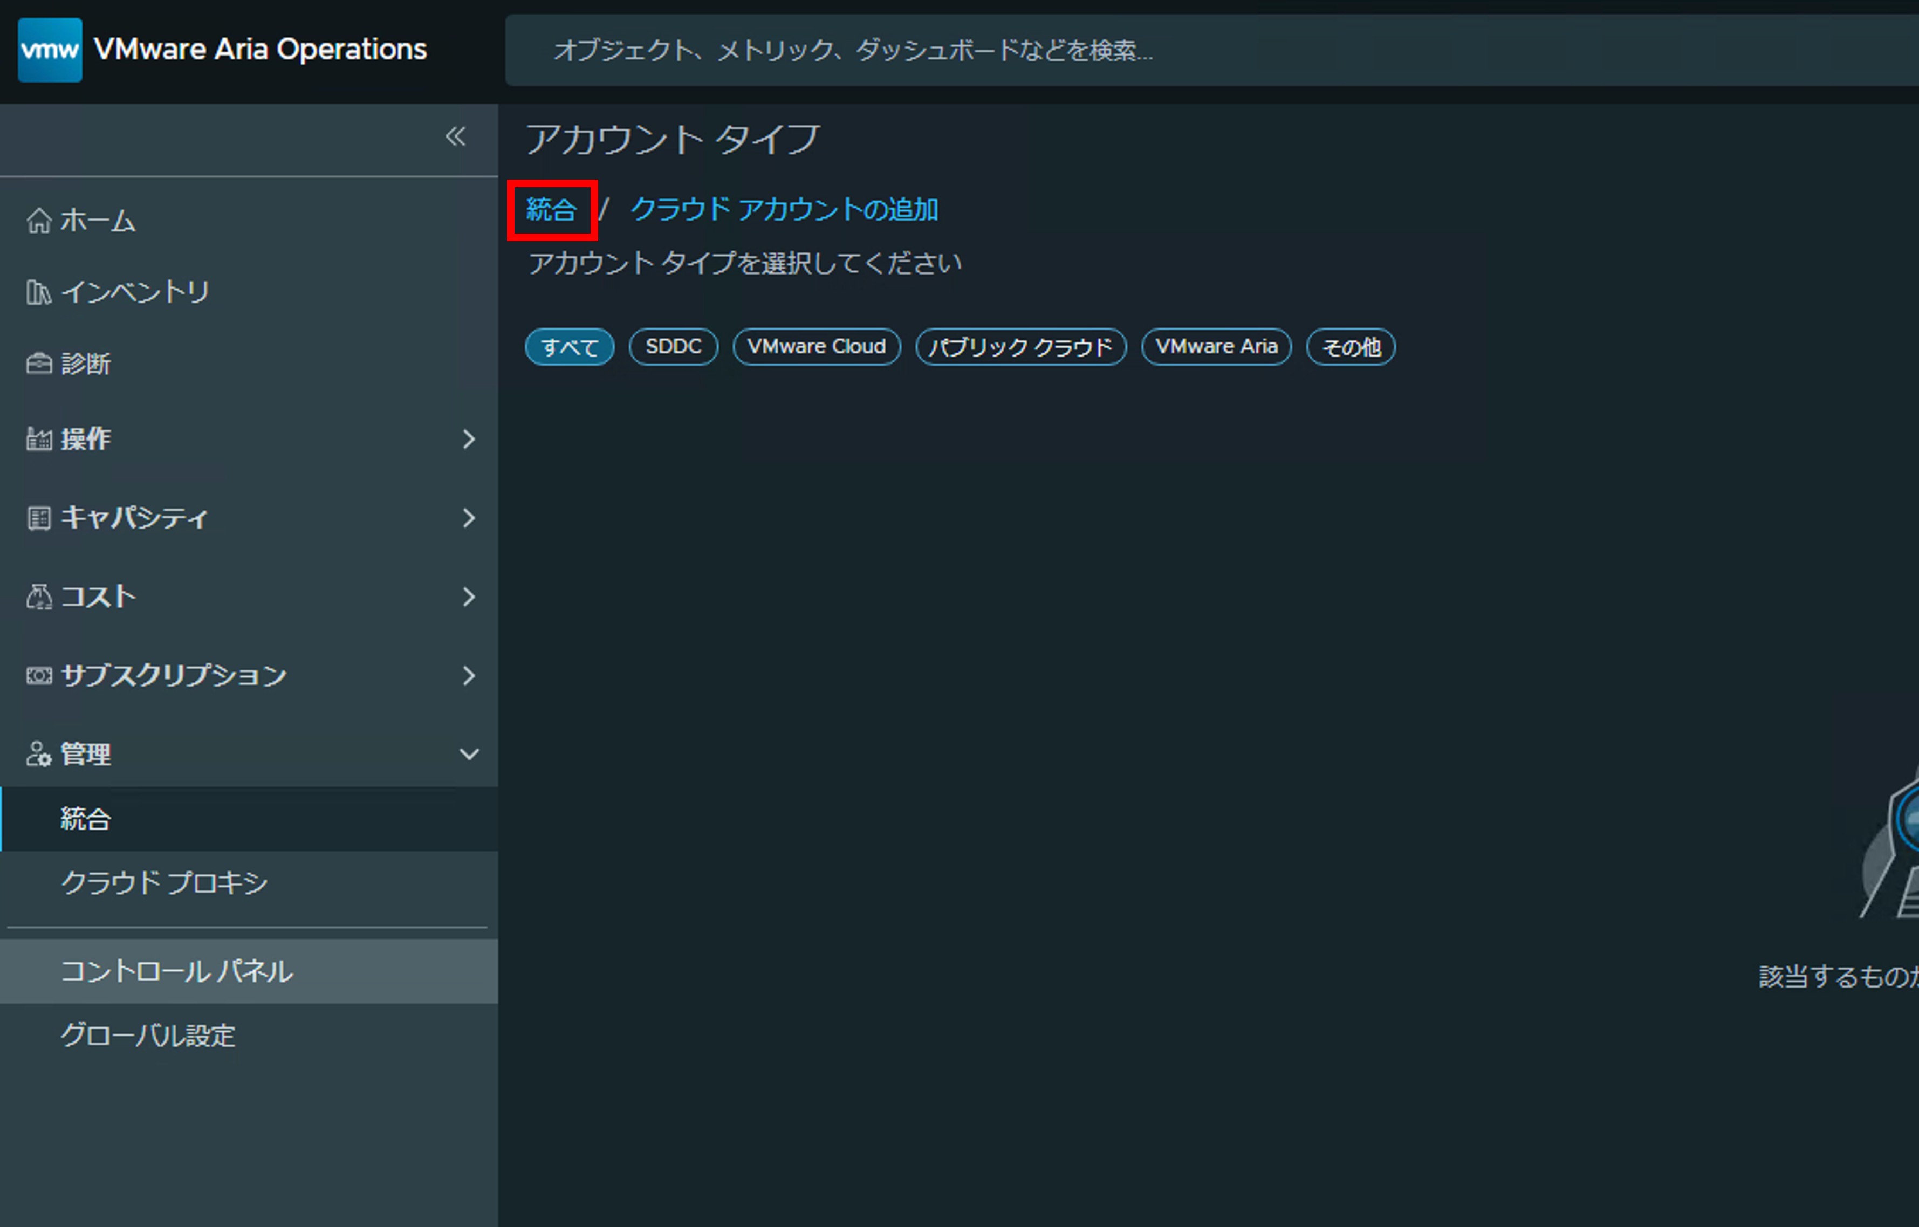The height and width of the screenshot is (1227, 1919).
Task: Select クラウド プロキシ in the sidebar
Action: (249, 883)
